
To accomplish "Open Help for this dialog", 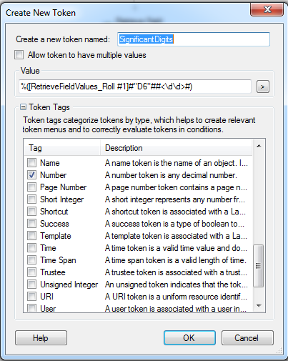I will click(41, 337).
